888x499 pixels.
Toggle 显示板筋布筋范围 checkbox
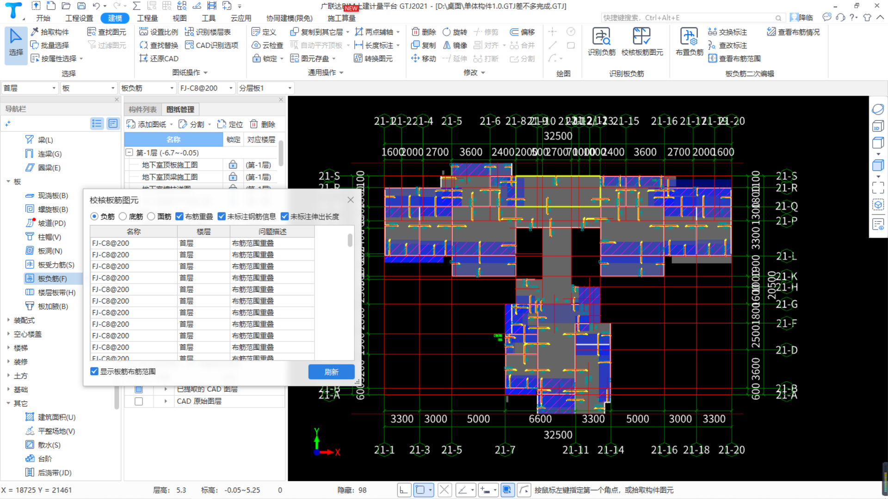(94, 371)
